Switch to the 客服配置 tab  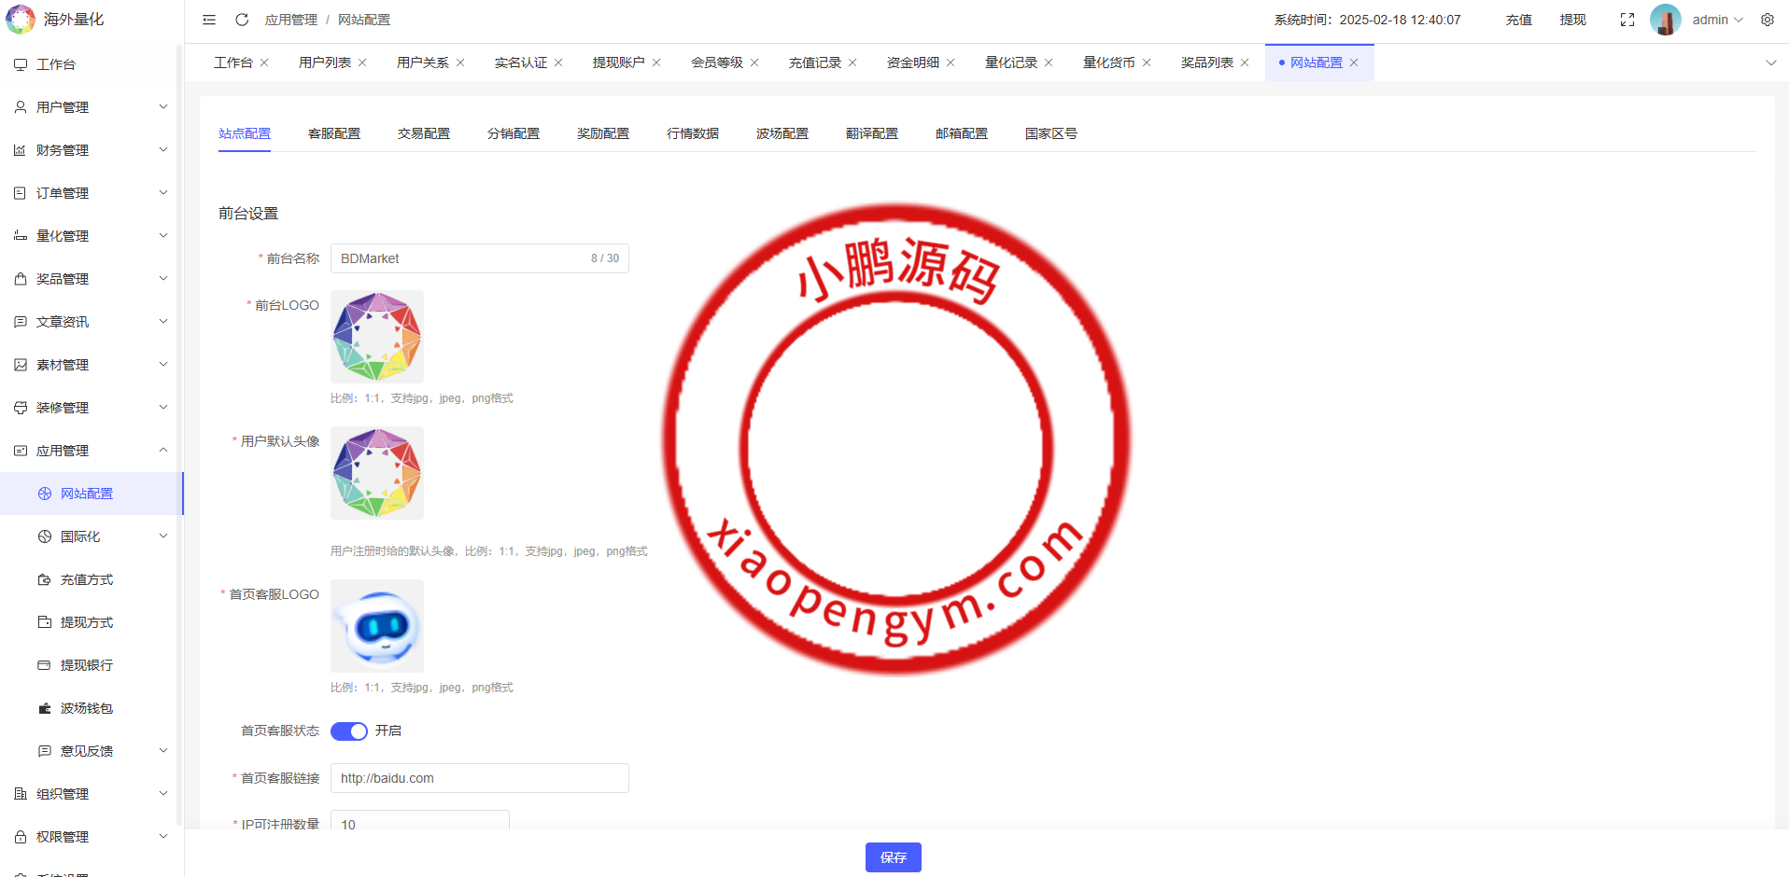pos(334,133)
